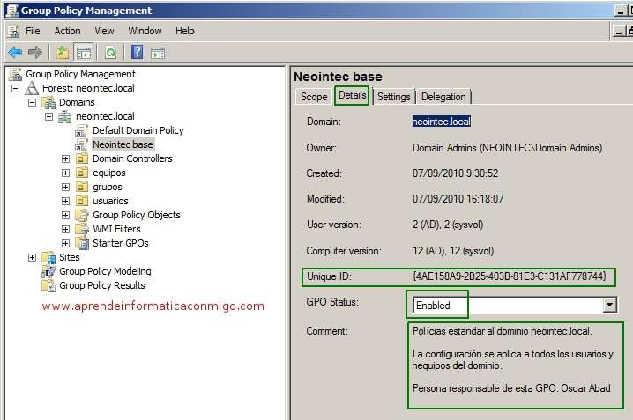Click the WMI Filters funnel icon
Image resolution: width=633 pixels, height=420 pixels.
coord(82,229)
